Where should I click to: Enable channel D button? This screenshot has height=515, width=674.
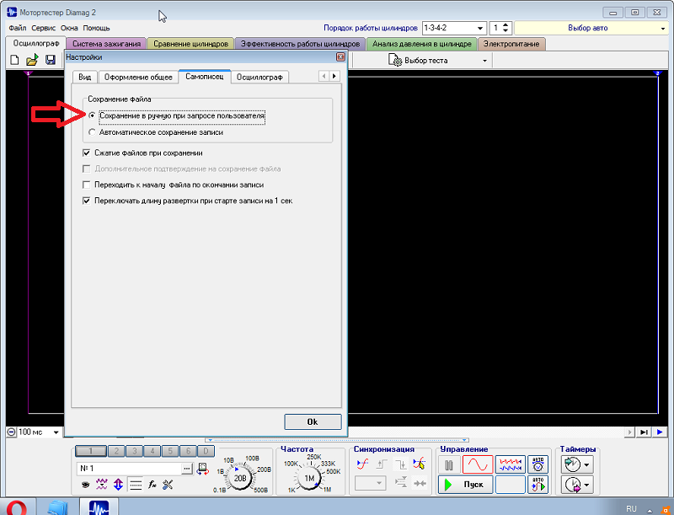click(206, 451)
